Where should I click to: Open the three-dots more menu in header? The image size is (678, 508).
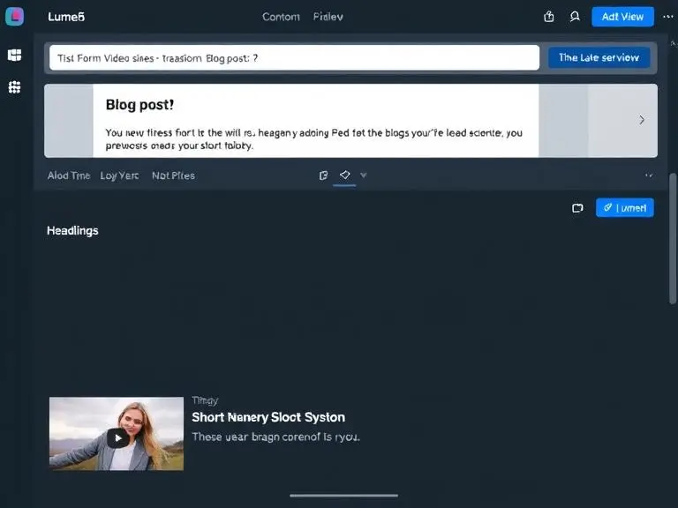[x=668, y=17]
